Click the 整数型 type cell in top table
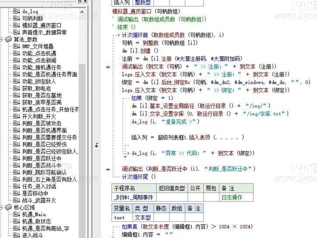The width and height of the screenshot is (317, 238). pos(143,2)
